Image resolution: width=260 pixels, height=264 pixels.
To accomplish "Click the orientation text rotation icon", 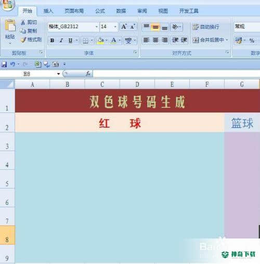I will [175, 27].
